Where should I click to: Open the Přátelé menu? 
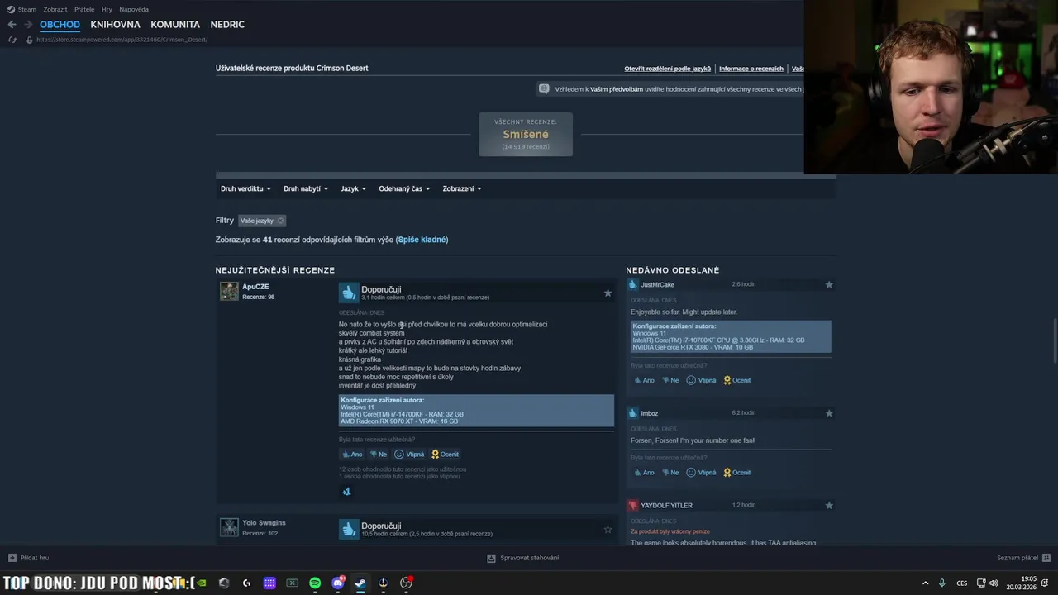coord(84,9)
